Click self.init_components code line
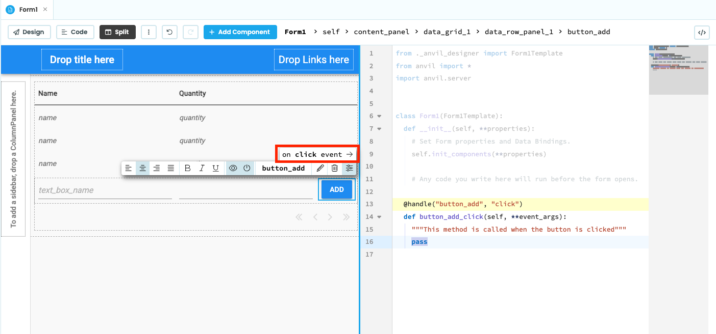Viewport: 716px width, 334px height. (x=479, y=154)
